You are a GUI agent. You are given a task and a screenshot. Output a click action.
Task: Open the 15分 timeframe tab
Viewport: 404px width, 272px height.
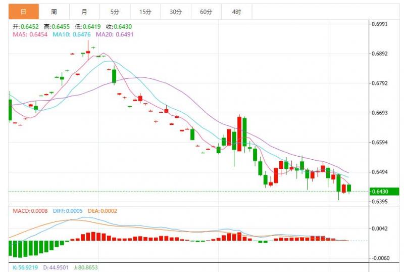point(145,12)
